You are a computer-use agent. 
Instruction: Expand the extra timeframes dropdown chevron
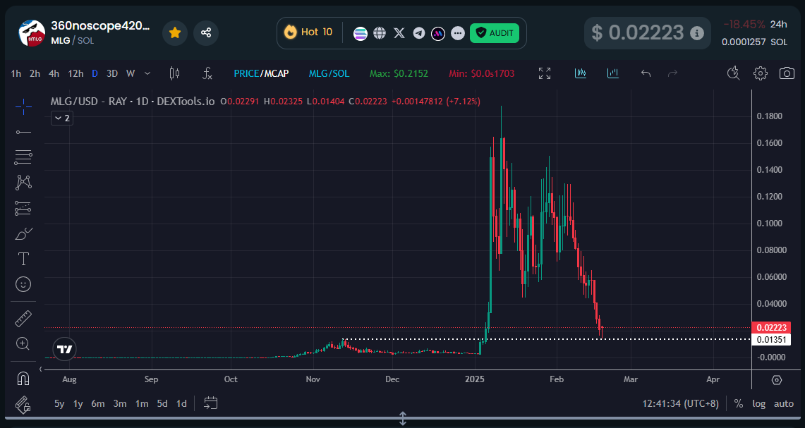pos(147,73)
